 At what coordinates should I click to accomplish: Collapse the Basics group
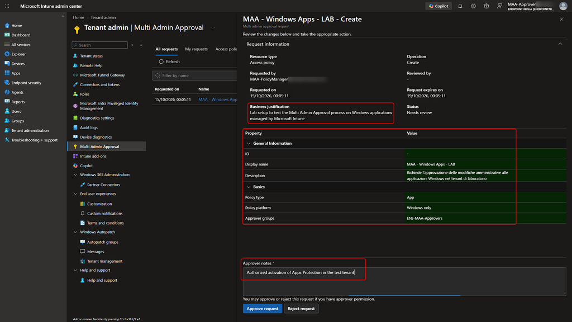tap(249, 187)
